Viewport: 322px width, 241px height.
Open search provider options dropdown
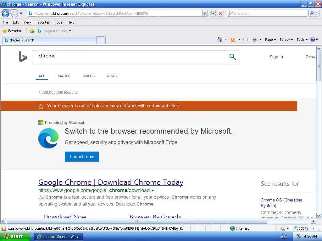(x=317, y=13)
